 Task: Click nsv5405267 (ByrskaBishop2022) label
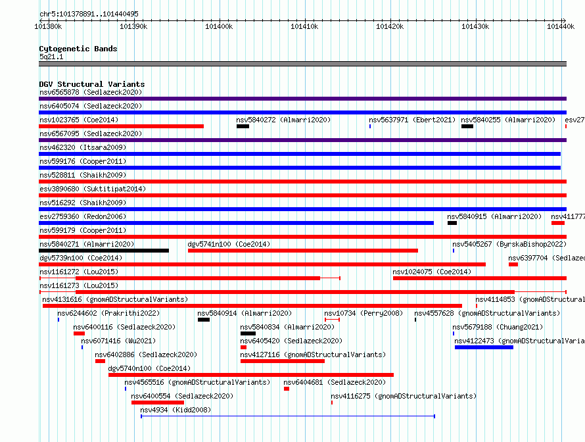(509, 244)
